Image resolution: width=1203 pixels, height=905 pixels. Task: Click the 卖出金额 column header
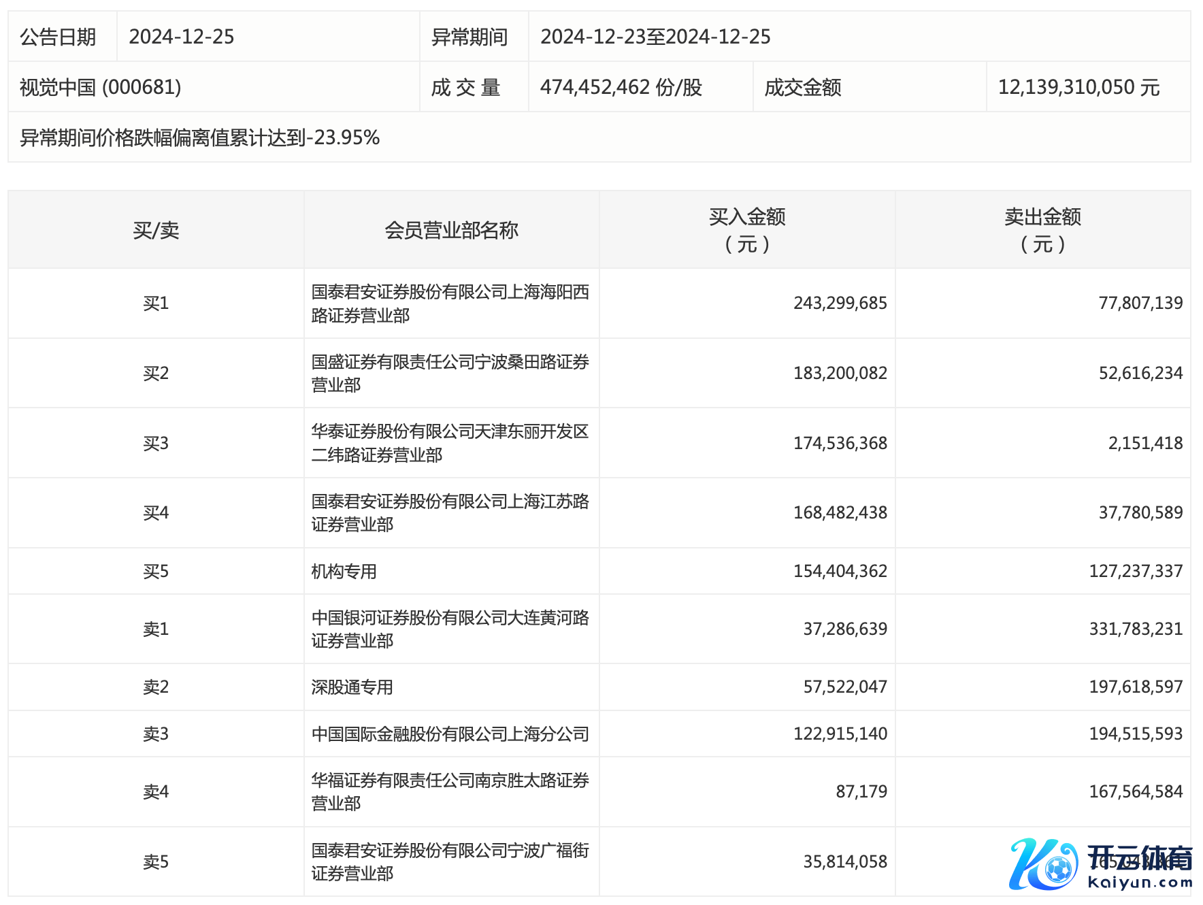(x=1042, y=230)
